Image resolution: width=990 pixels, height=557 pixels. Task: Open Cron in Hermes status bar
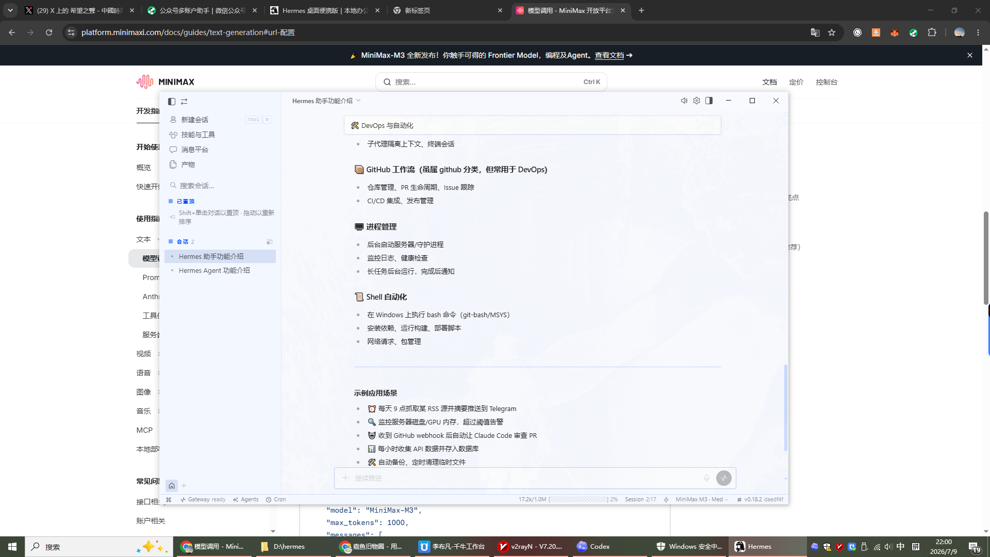(276, 499)
